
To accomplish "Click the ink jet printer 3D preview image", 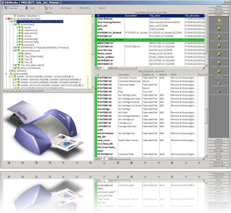I will coord(48,127).
